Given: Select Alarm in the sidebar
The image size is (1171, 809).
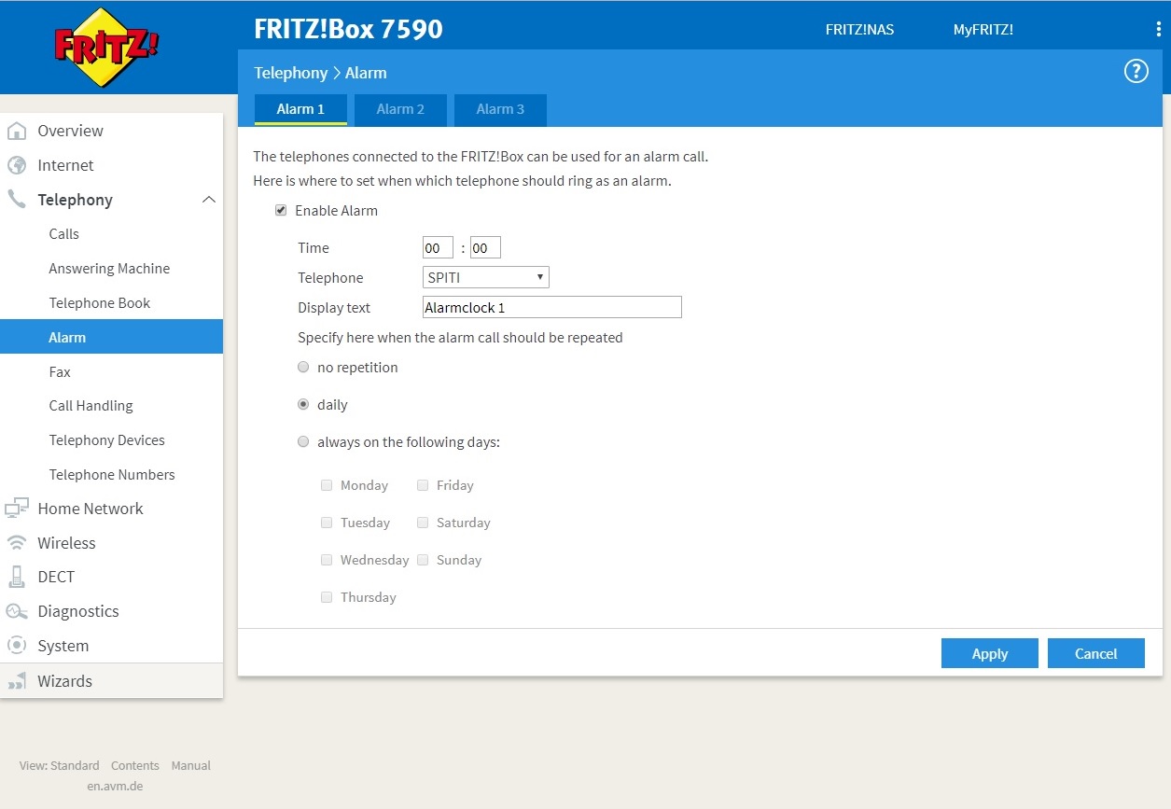Looking at the screenshot, I should tap(111, 337).
